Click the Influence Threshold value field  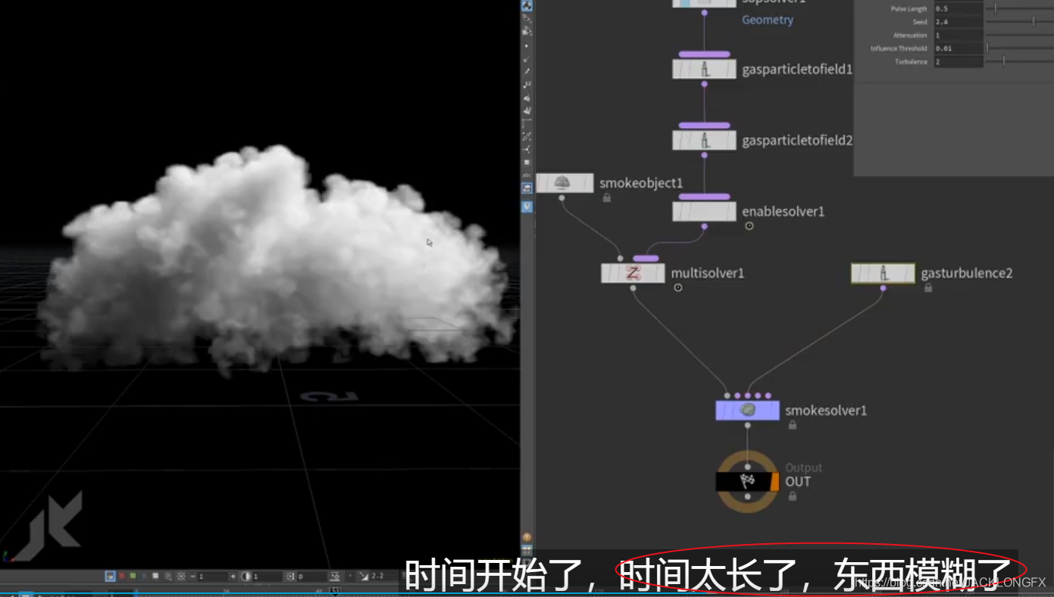958,48
